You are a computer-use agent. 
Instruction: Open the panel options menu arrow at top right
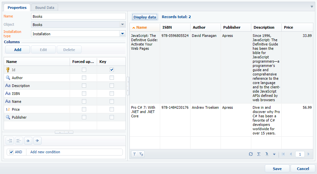coord(312,7)
